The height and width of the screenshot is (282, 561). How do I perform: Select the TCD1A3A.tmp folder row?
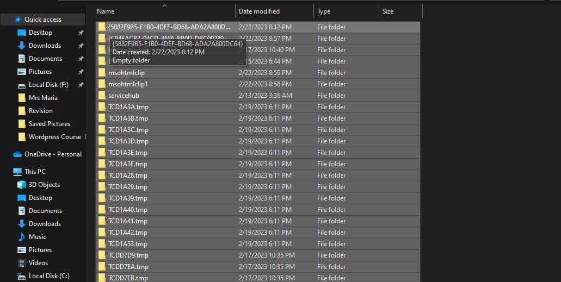128,107
